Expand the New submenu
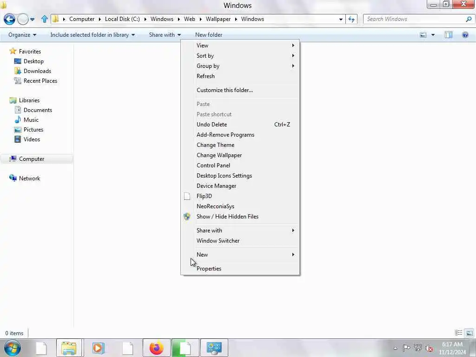476x357 pixels. (240, 255)
